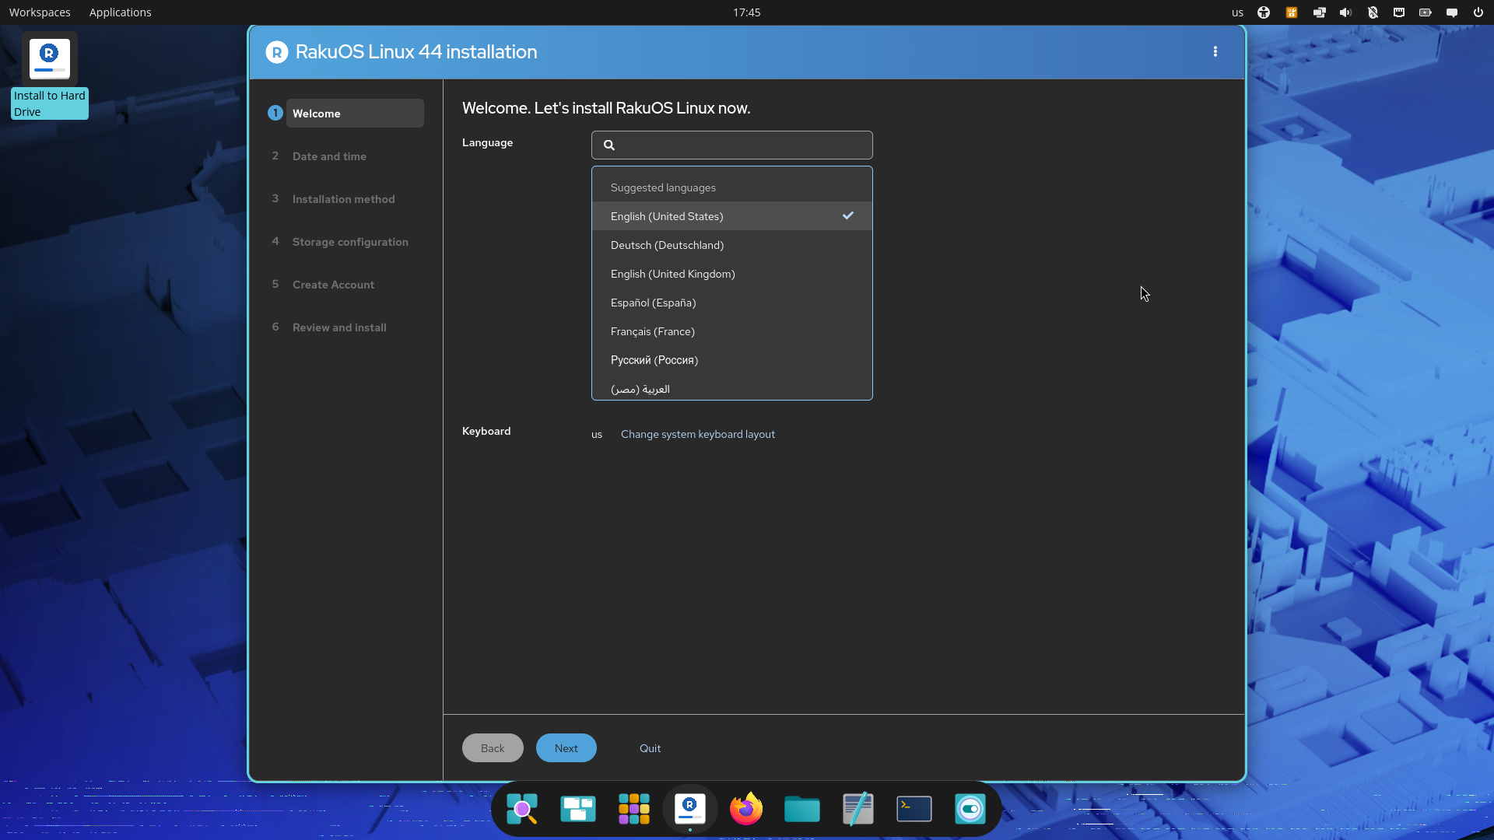Open the wired network indicator

click(1399, 12)
